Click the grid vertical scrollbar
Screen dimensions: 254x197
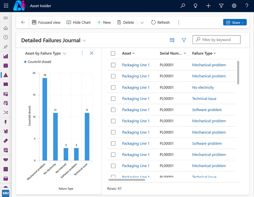238,72
